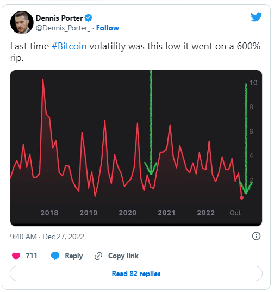This screenshot has height=292, width=274.
Task: Click the Twitter bird logo
Action: click(256, 17)
